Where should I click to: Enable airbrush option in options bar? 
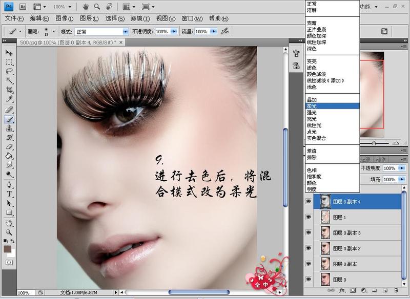(x=224, y=31)
